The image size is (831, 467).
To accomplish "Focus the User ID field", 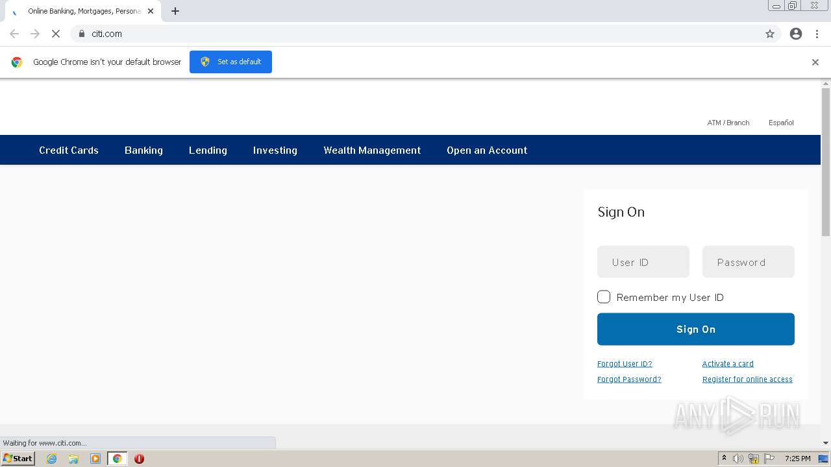I will pos(643,262).
